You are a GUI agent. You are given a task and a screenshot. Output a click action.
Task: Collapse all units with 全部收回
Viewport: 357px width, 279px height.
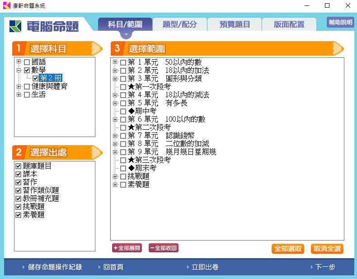click(163, 248)
